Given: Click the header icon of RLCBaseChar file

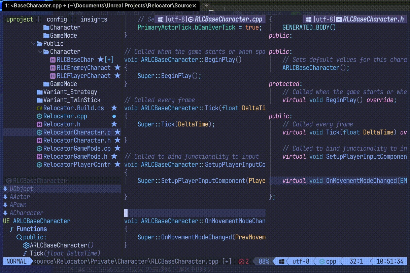Looking at the screenshot, I should (53, 60).
